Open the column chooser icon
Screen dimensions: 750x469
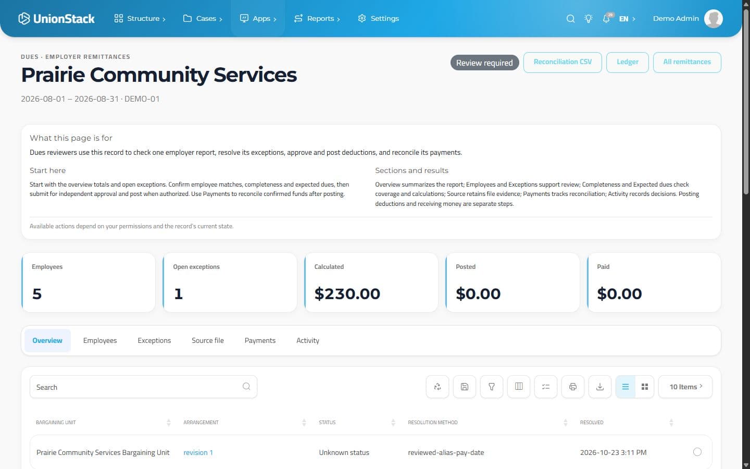[x=519, y=387]
